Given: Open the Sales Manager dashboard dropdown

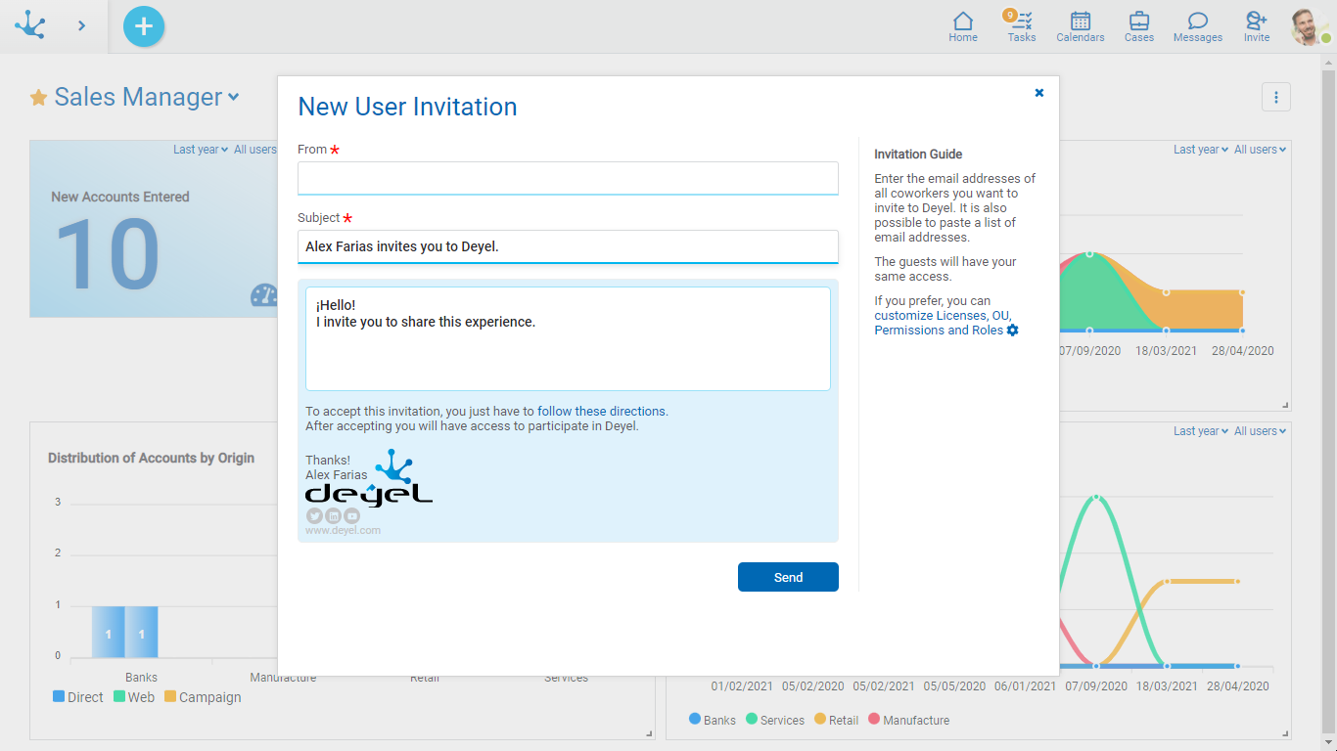Looking at the screenshot, I should tap(233, 97).
